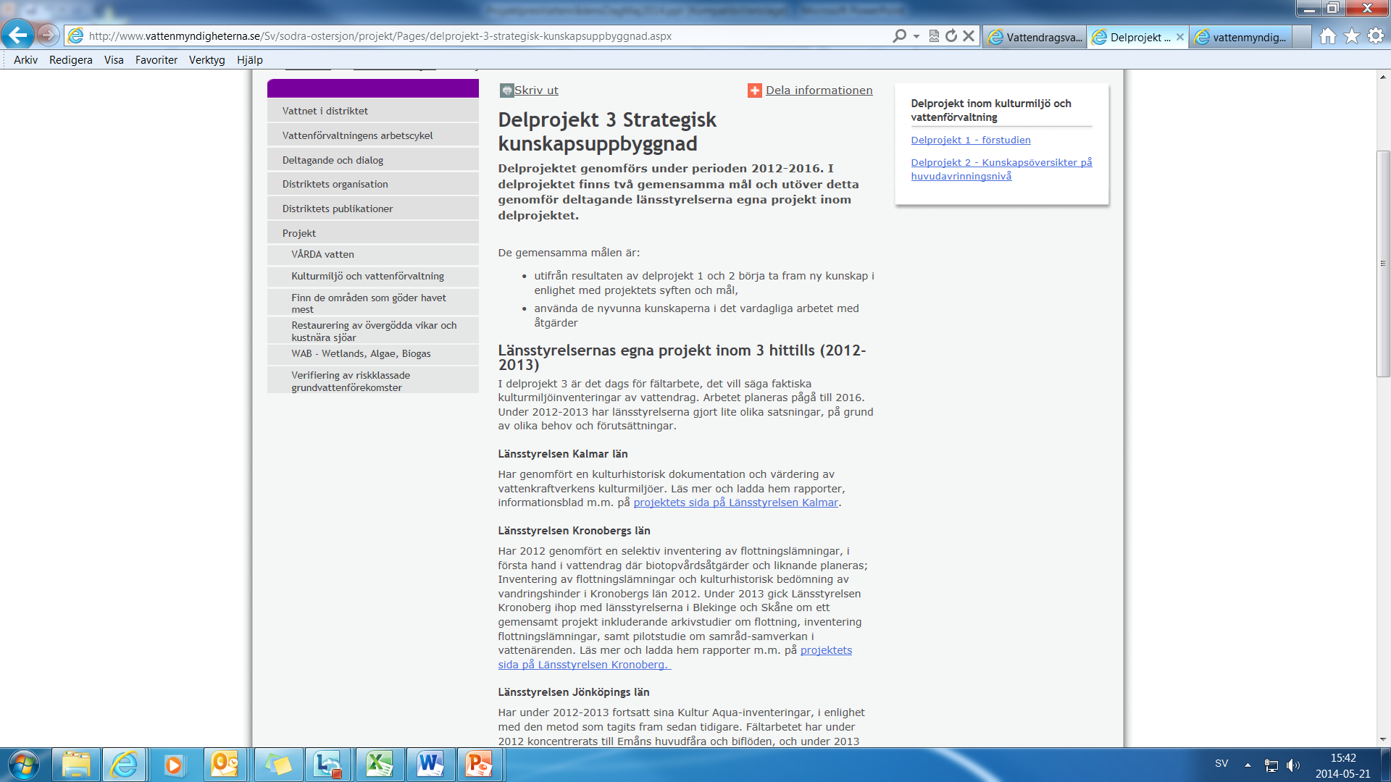The width and height of the screenshot is (1391, 782).
Task: Click the page scrollbar thumb
Action: click(1383, 264)
